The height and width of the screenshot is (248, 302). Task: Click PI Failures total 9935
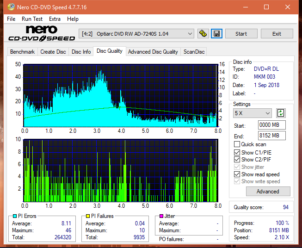click(x=139, y=237)
